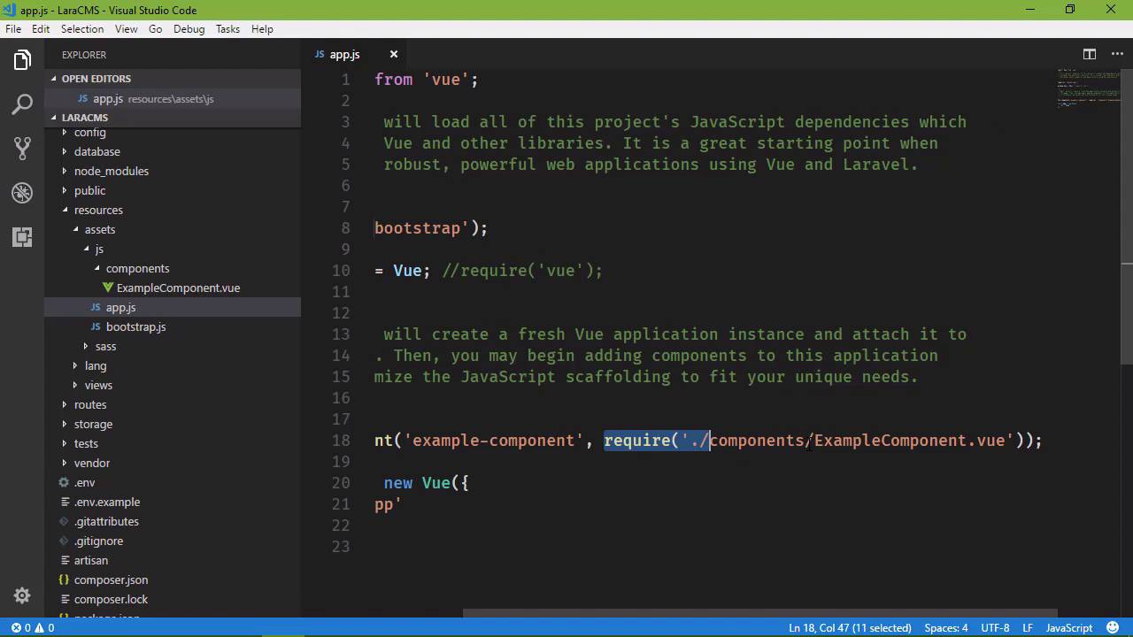Open composer.lock file
The height and width of the screenshot is (637, 1133).
(x=173, y=599)
